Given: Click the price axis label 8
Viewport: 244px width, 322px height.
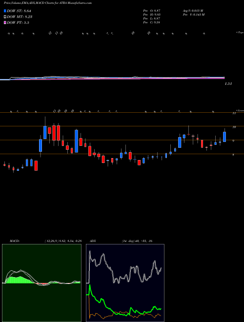Looking at the screenshot, I should (233, 155).
